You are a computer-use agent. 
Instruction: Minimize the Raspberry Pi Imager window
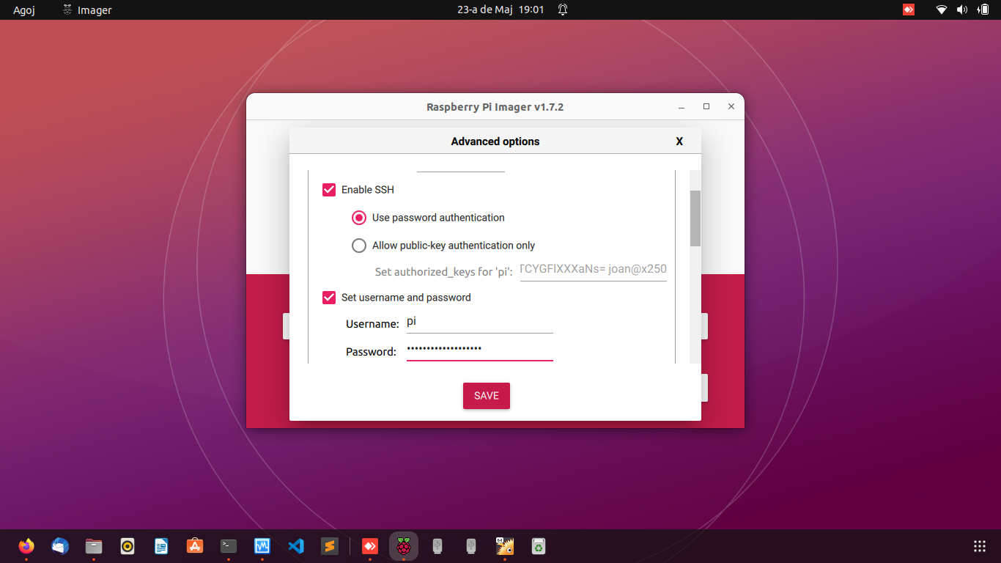point(682,107)
